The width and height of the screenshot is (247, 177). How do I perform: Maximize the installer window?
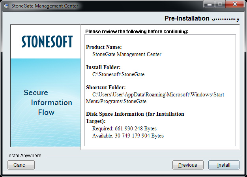[x=219, y=5]
